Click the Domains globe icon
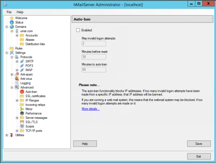The width and height of the screenshot is (216, 163). click(12, 27)
